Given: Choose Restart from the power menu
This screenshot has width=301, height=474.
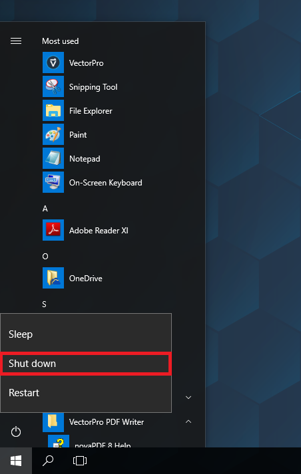Looking at the screenshot, I should click(x=86, y=393).
